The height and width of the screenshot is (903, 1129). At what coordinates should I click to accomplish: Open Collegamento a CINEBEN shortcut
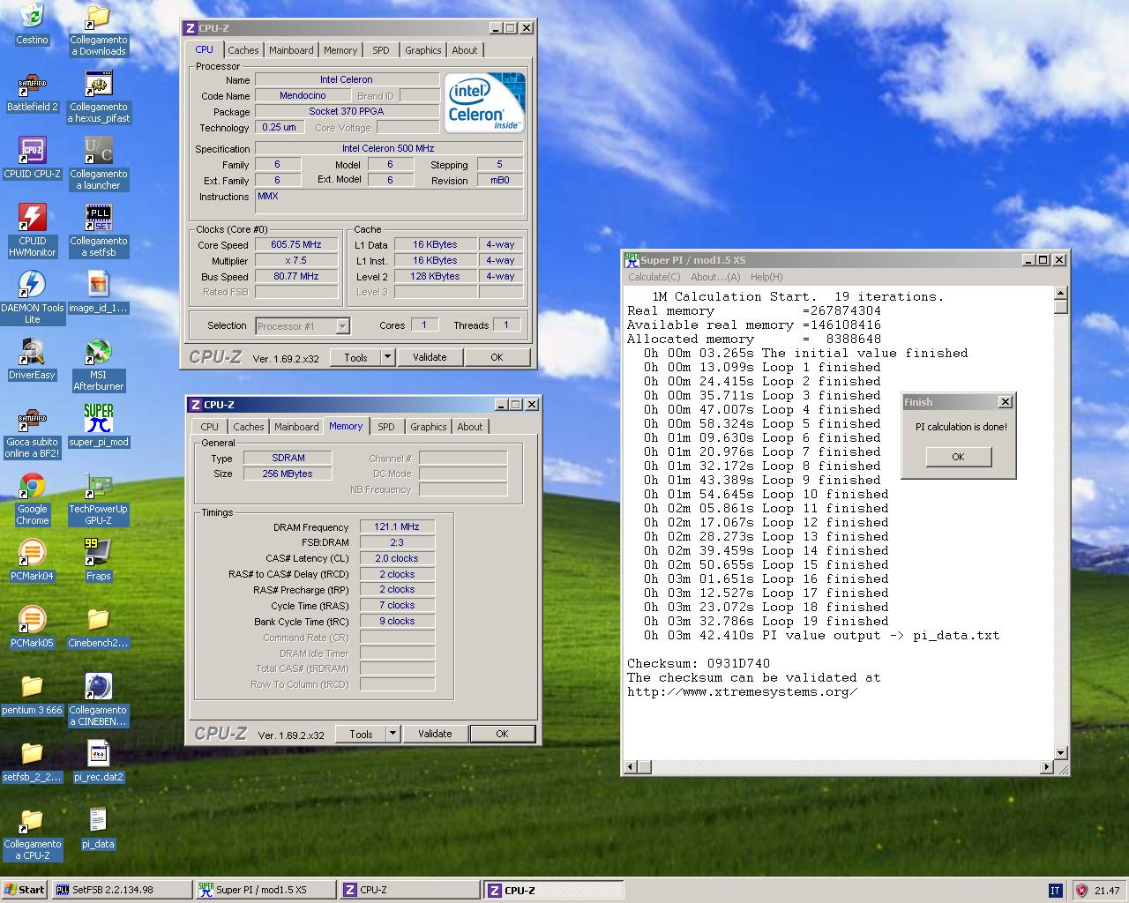click(x=99, y=700)
